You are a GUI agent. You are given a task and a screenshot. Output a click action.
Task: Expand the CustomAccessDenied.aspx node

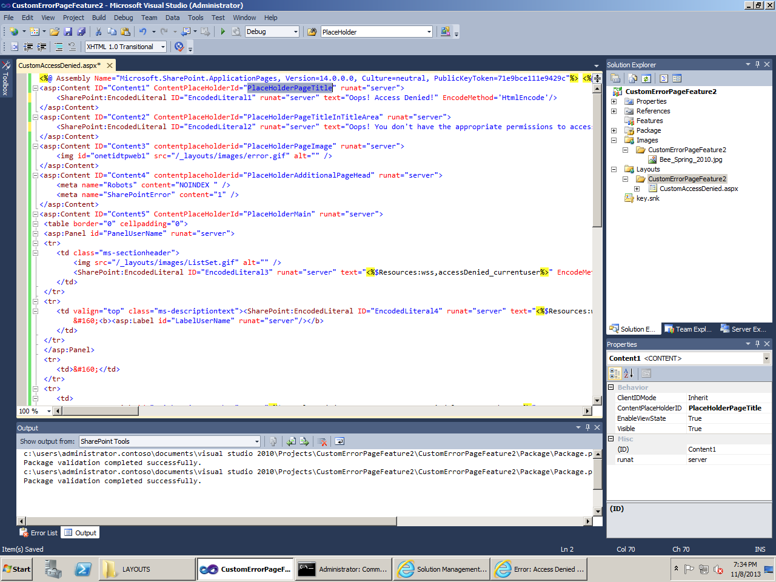pos(637,189)
